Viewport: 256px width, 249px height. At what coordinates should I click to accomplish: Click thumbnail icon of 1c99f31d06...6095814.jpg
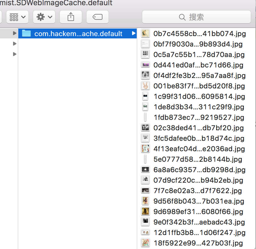pyautogui.click(x=145, y=96)
